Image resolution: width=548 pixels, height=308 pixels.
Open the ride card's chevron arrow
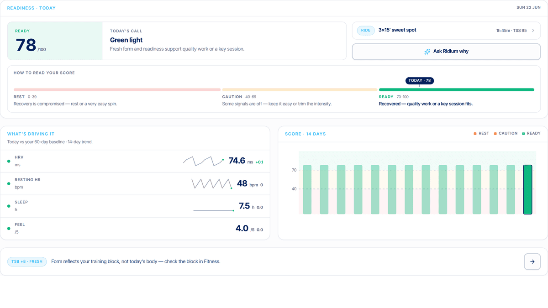click(x=533, y=31)
